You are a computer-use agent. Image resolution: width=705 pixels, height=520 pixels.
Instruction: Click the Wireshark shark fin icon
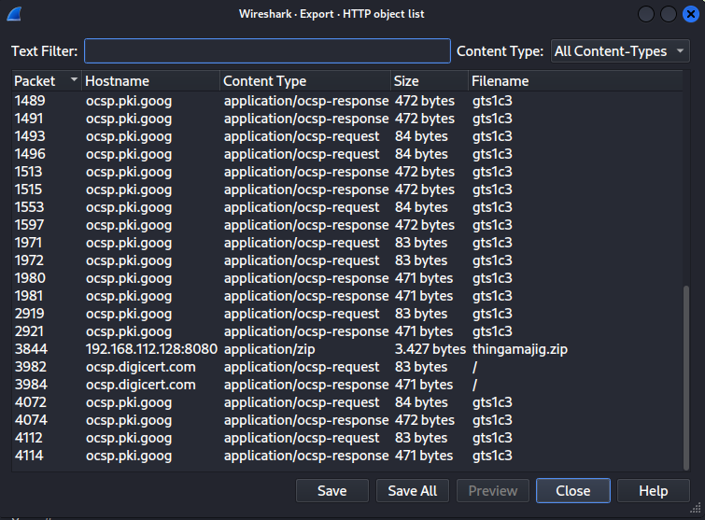14,14
